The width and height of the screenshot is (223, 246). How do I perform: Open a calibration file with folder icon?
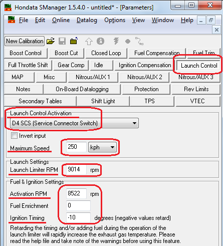(x=51, y=41)
